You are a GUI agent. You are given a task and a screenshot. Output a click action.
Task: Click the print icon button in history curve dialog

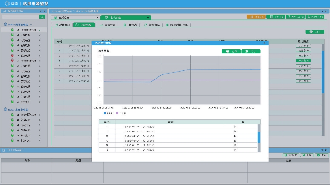click(231, 51)
